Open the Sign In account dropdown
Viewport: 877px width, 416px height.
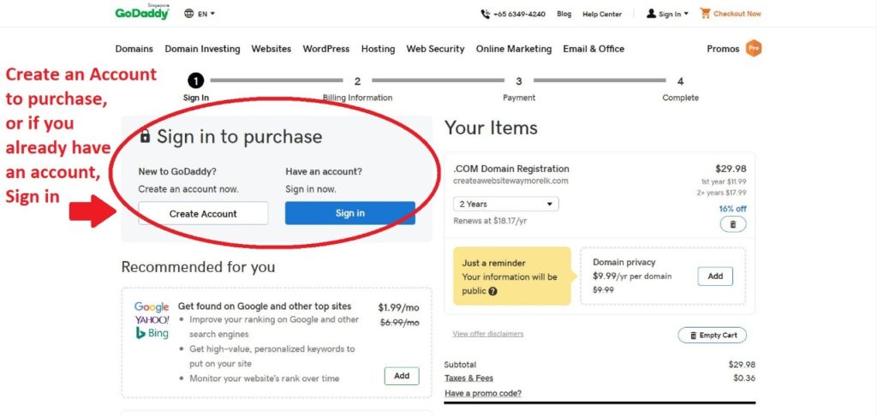(x=667, y=14)
